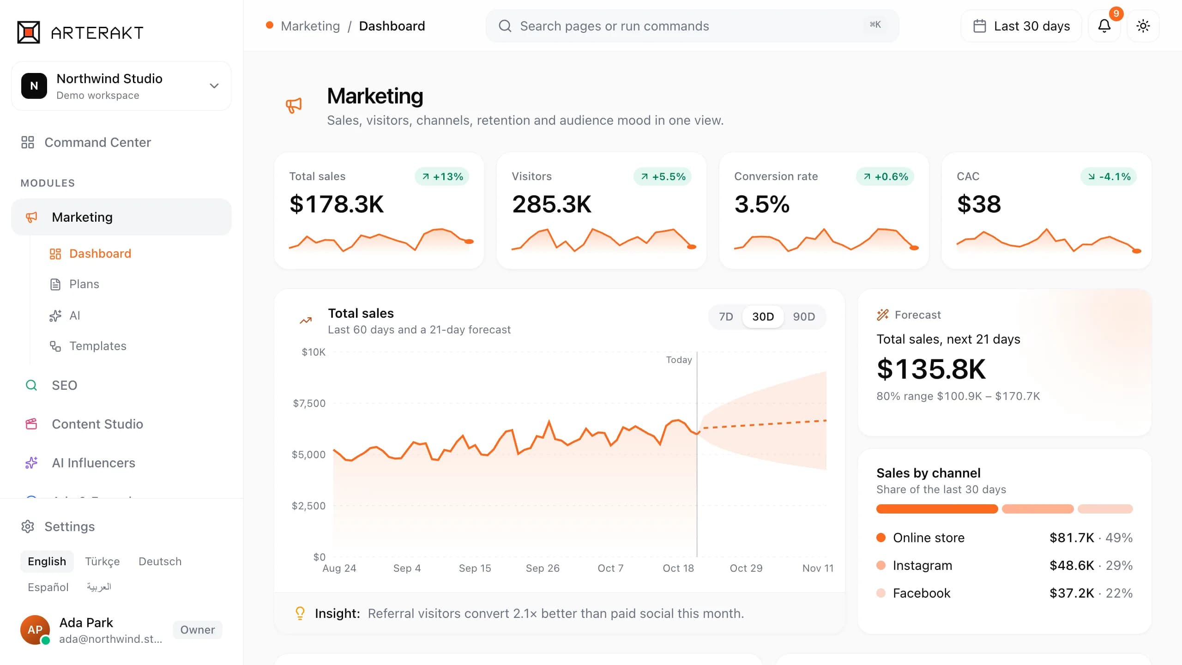Open the AI Influencers module
Screen dimensions: 1182x665
coord(121,463)
